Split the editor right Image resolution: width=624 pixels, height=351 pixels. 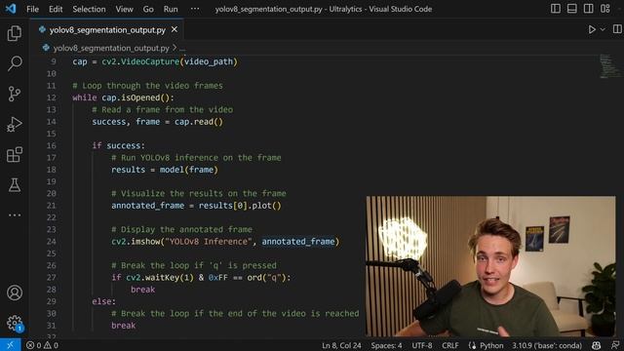[x=617, y=29]
